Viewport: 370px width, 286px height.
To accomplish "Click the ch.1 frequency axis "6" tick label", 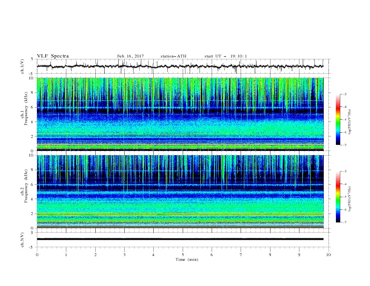I will pos(33,107).
